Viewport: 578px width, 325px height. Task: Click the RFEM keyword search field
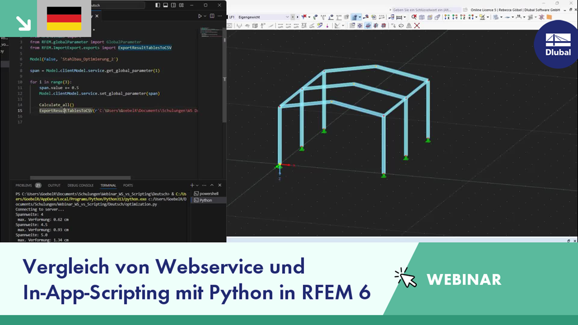(425, 10)
